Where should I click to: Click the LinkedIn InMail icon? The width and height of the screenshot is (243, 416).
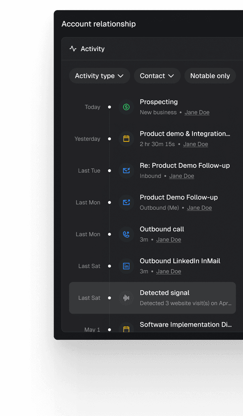(126, 266)
